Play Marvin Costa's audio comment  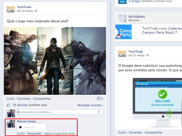click(x=21, y=127)
